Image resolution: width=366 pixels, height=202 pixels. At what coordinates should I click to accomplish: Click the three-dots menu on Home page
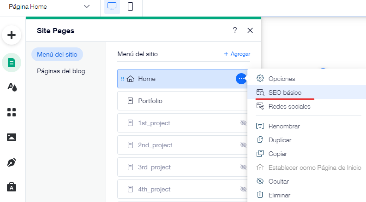[x=241, y=79]
